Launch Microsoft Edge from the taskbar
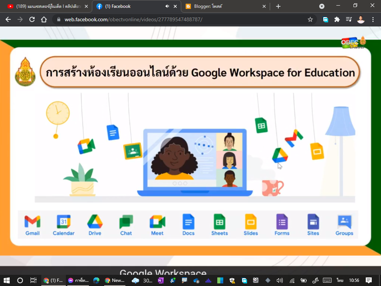 pyautogui.click(x=96, y=280)
